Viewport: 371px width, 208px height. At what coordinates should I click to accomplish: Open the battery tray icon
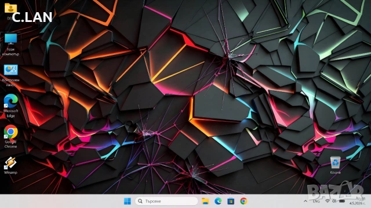(x=341, y=201)
